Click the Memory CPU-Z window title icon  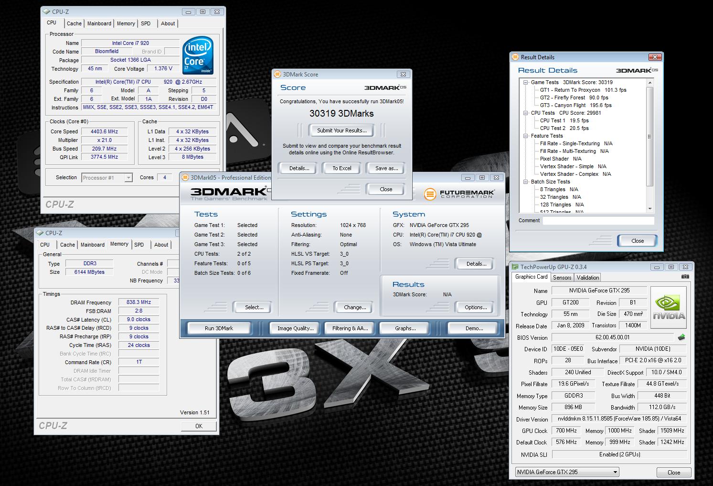(x=40, y=233)
